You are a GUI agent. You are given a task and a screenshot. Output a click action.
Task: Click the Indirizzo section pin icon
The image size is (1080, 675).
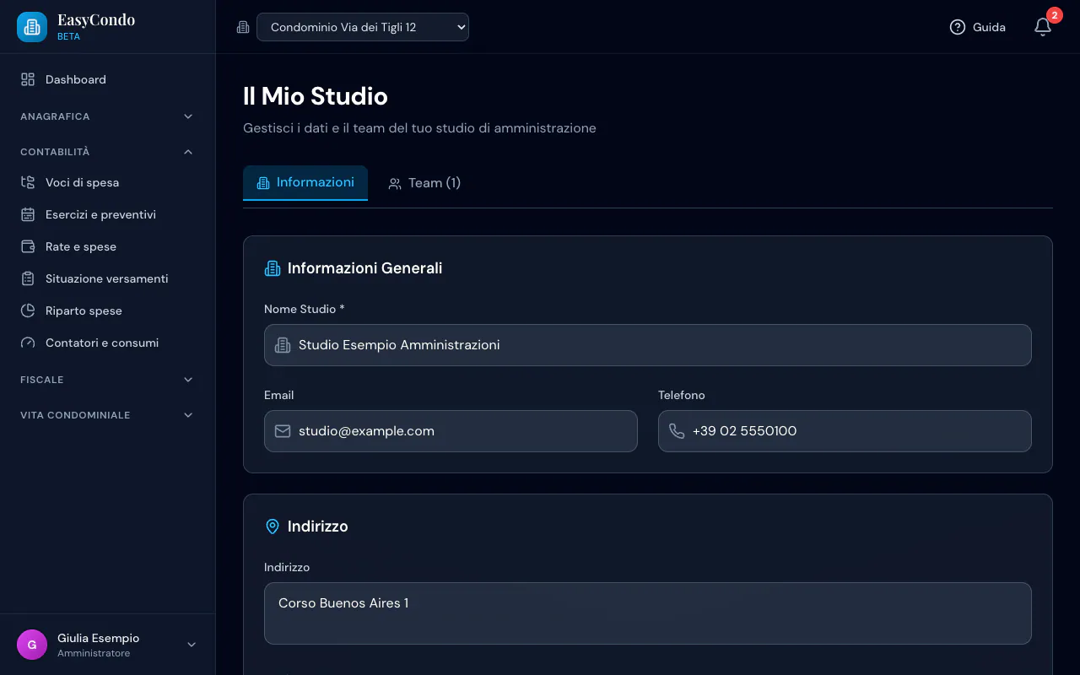(273, 526)
